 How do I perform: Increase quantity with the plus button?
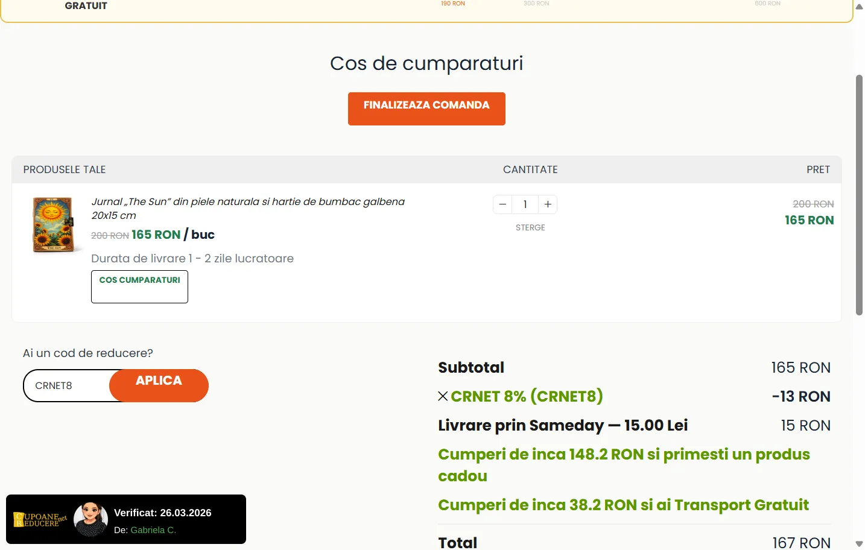pos(548,204)
